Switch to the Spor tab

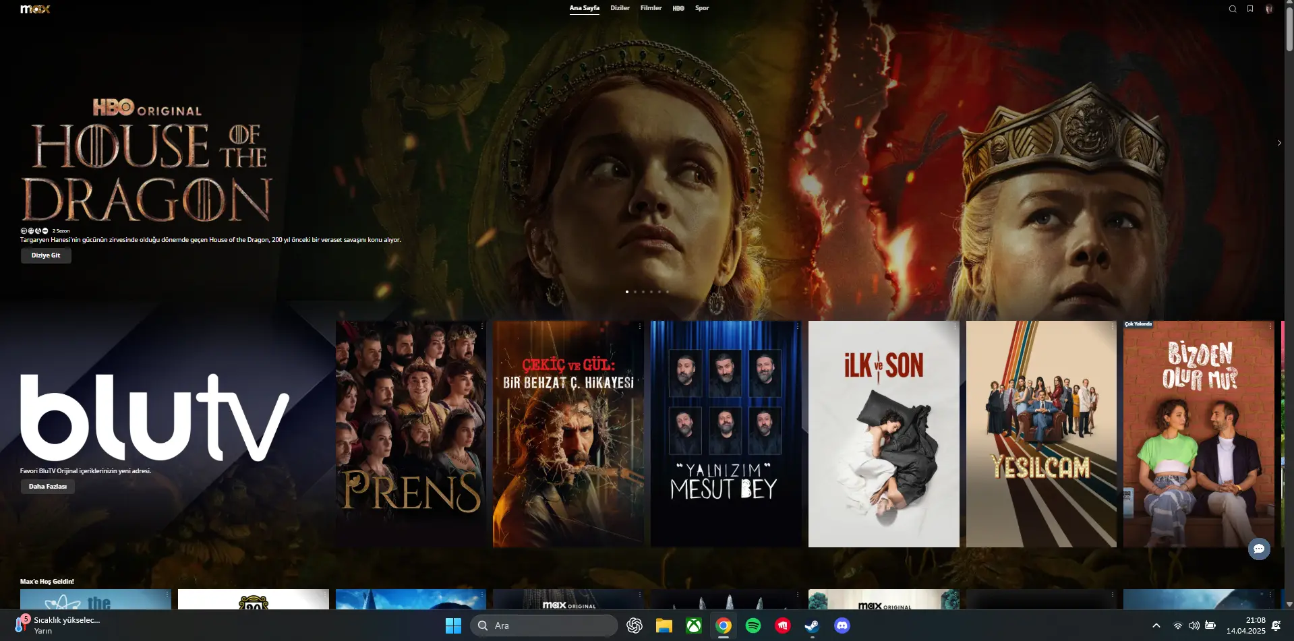[x=702, y=8]
